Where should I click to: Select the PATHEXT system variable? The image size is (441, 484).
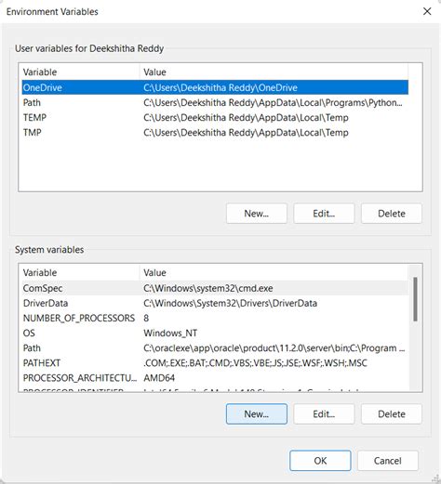pyautogui.click(x=215, y=363)
